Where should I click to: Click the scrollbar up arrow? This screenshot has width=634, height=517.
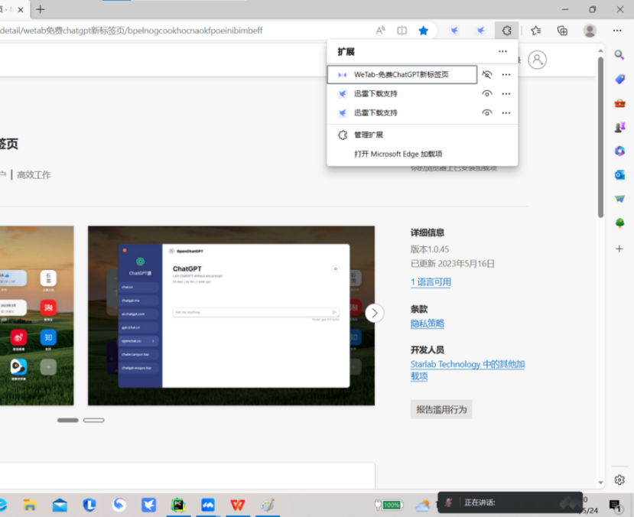coord(600,50)
